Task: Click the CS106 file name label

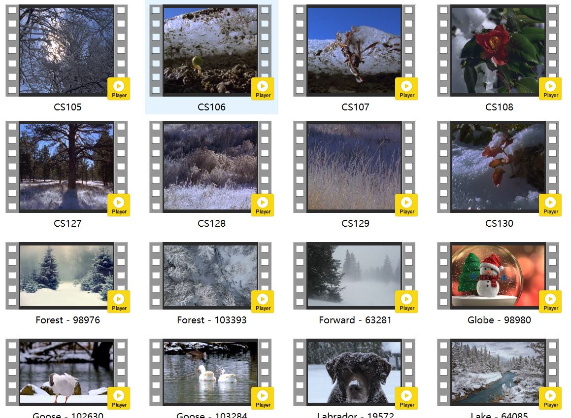Action: [x=211, y=107]
